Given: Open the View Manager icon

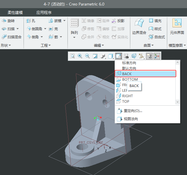Looking at the screenshot, I should click(126, 56).
